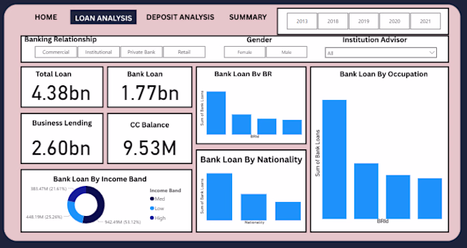Click the Institution Advisor chevron arrow
The height and width of the screenshot is (248, 467).
pyautogui.click(x=432, y=53)
